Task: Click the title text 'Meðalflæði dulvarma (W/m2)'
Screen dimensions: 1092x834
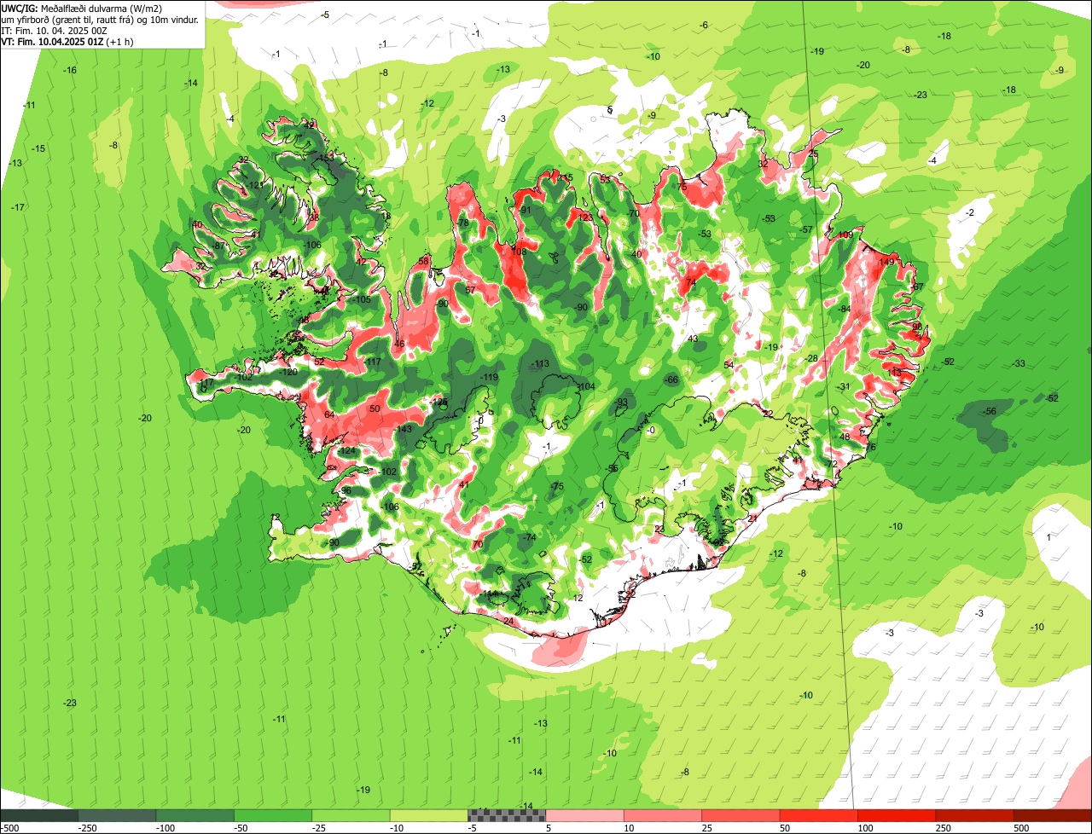Action: coord(102,8)
